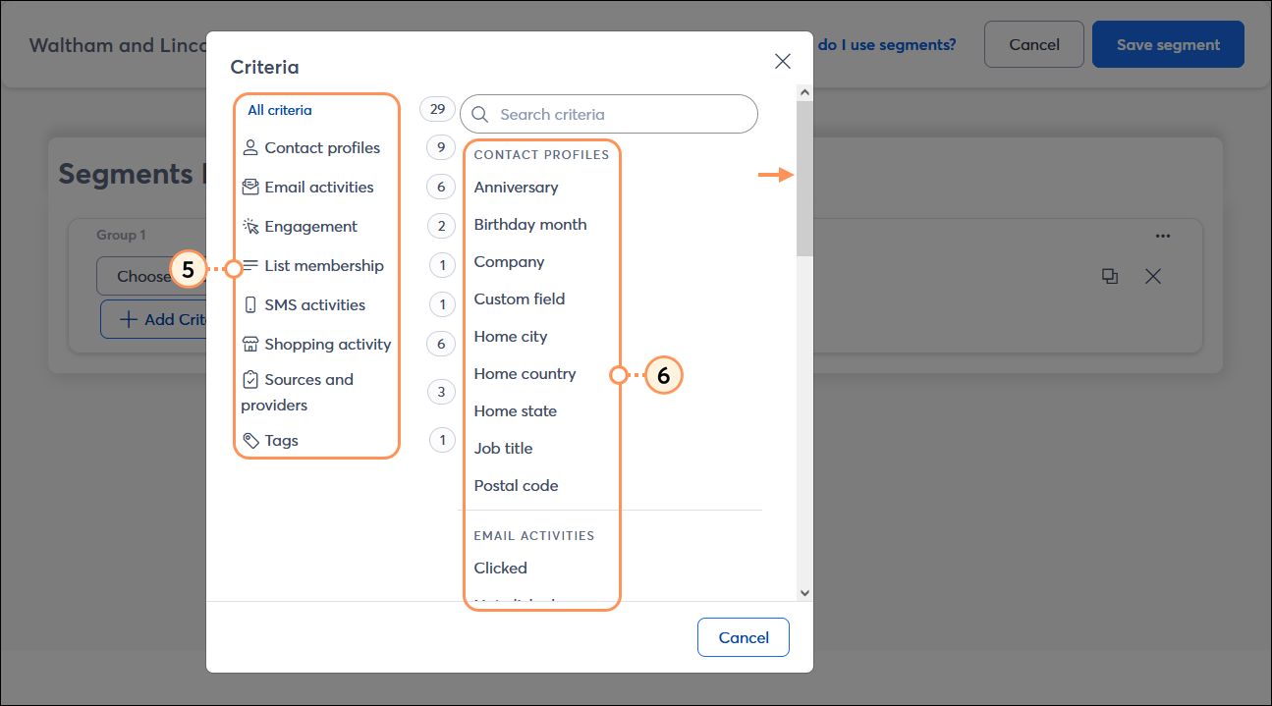Open the three-dot menu for Group 1
This screenshot has height=706, width=1272.
[1163, 236]
